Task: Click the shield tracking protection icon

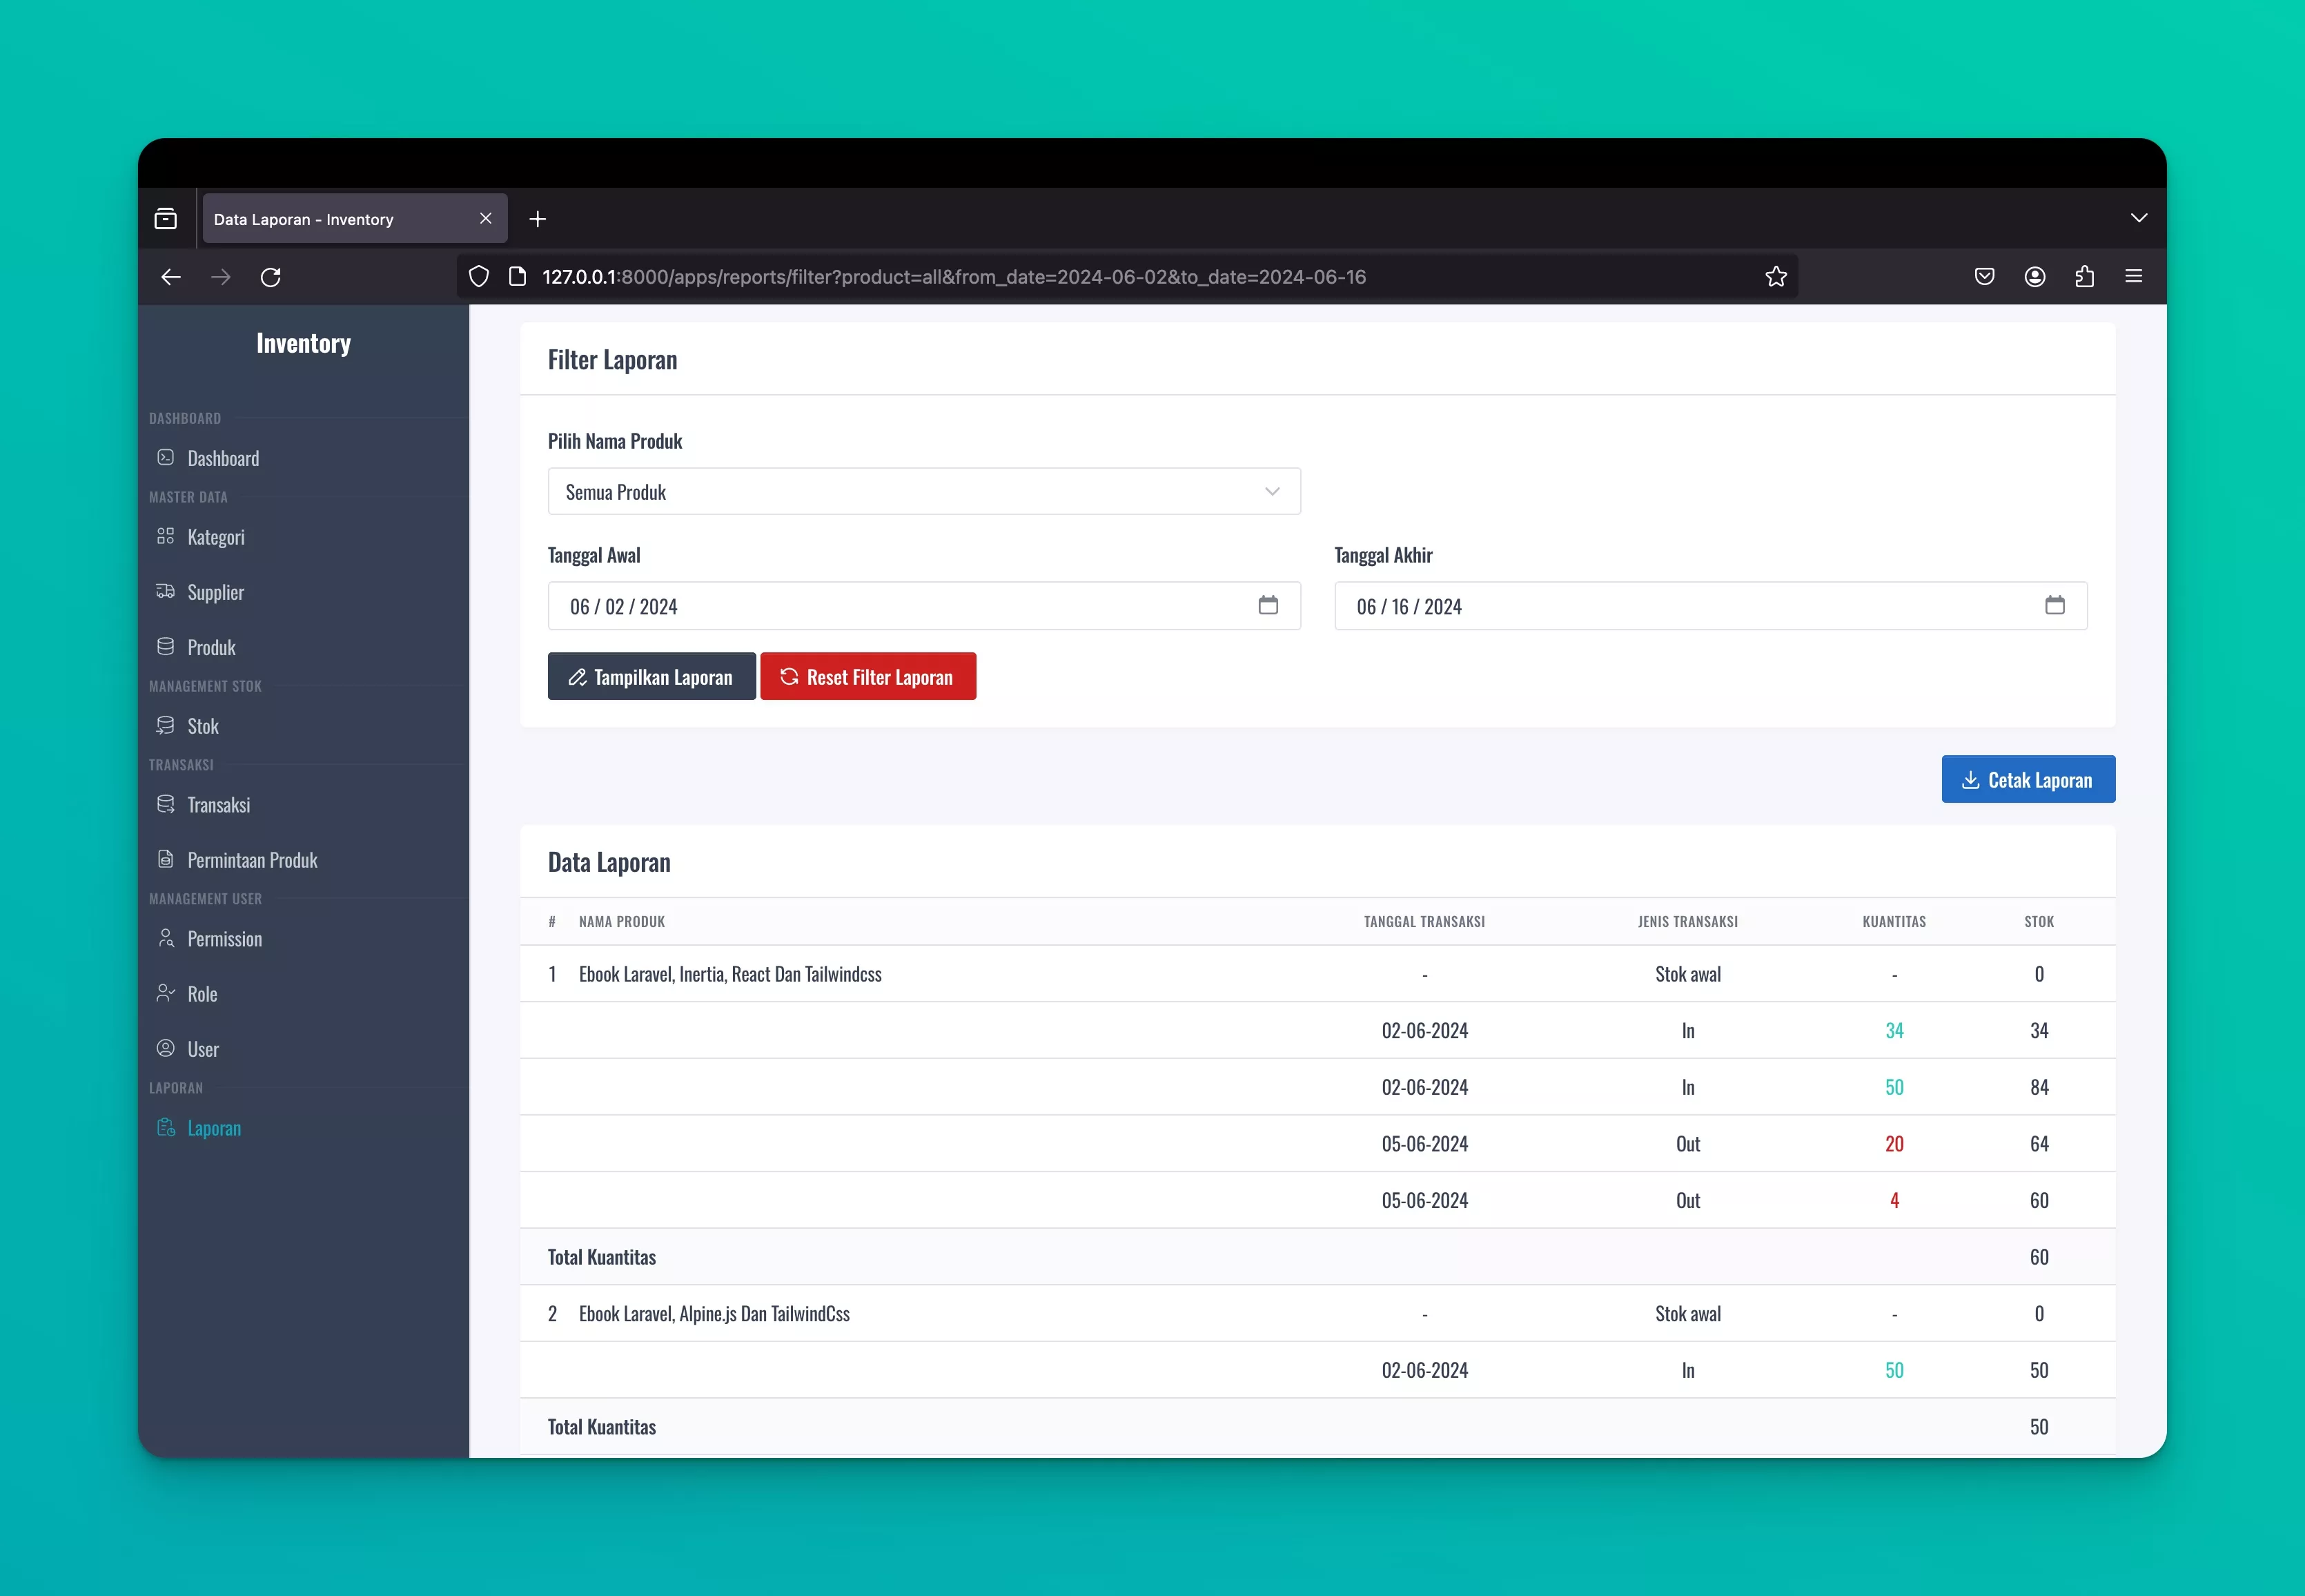Action: (x=479, y=277)
